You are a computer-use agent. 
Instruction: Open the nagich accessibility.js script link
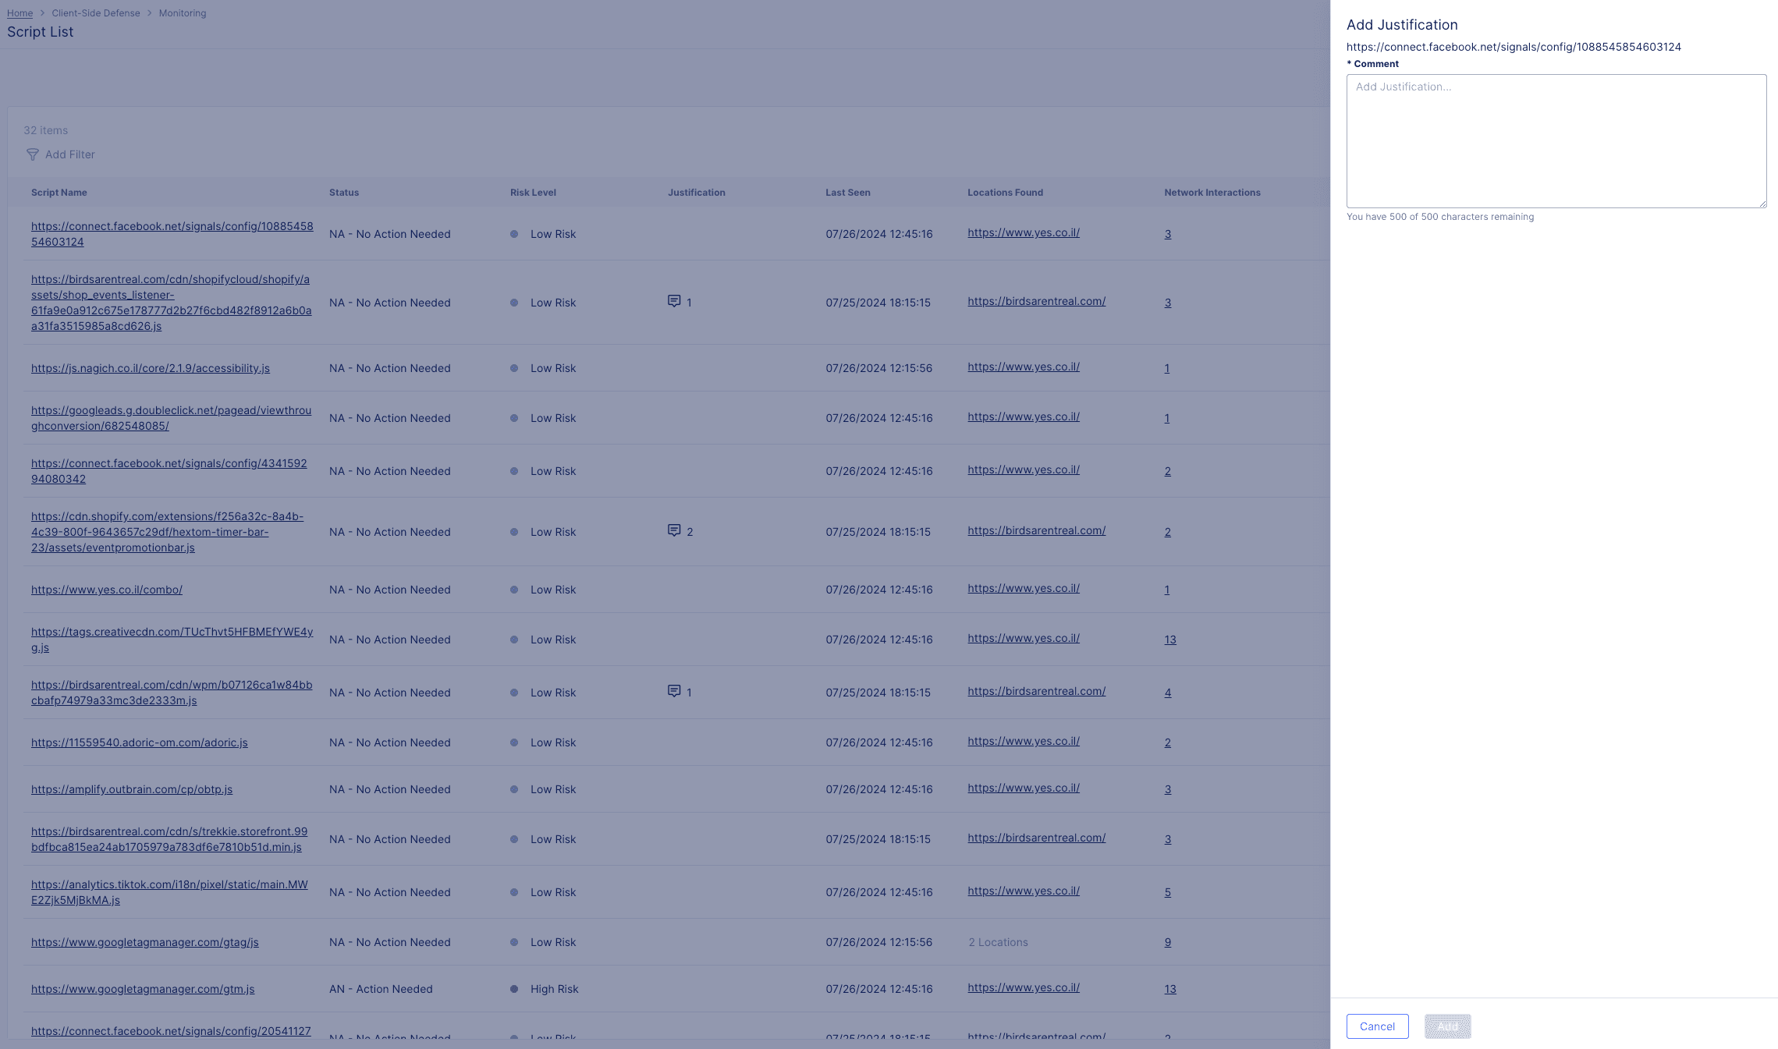tap(151, 368)
